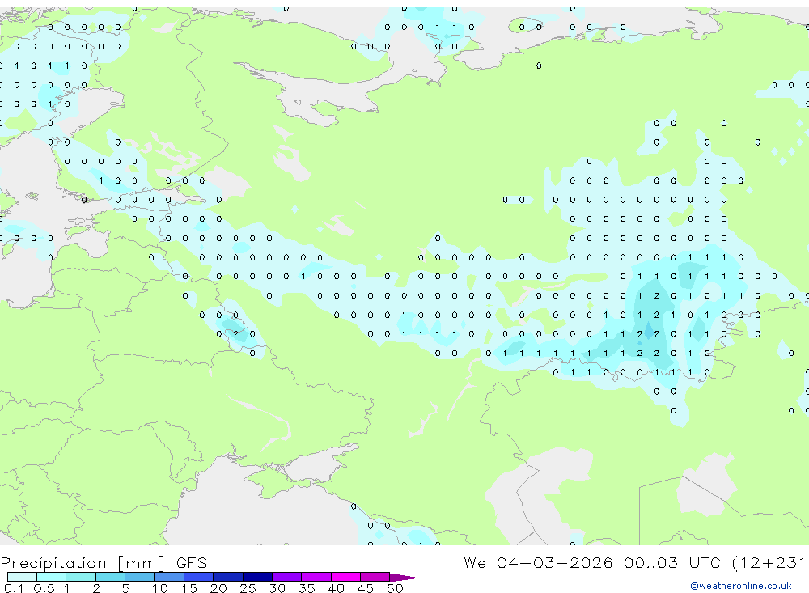Viewport: 809px width, 593px height.
Task: Click the legend label '0.1'
Action: pyautogui.click(x=14, y=588)
